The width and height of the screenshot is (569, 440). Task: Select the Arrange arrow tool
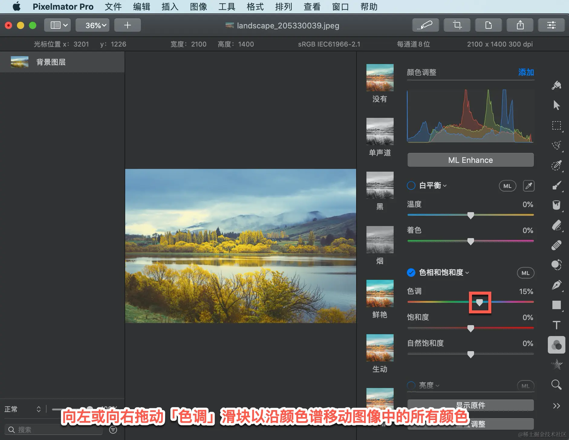(x=556, y=105)
